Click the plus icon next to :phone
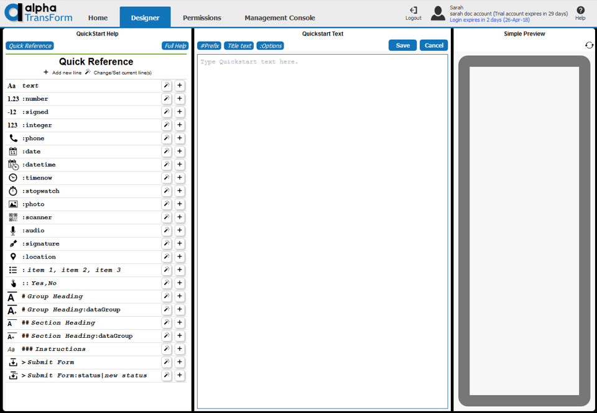Screen dimensions: 597x413 [179, 138]
